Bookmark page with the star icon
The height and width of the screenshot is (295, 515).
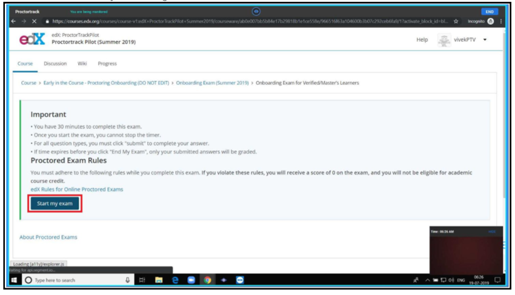pyautogui.click(x=456, y=21)
